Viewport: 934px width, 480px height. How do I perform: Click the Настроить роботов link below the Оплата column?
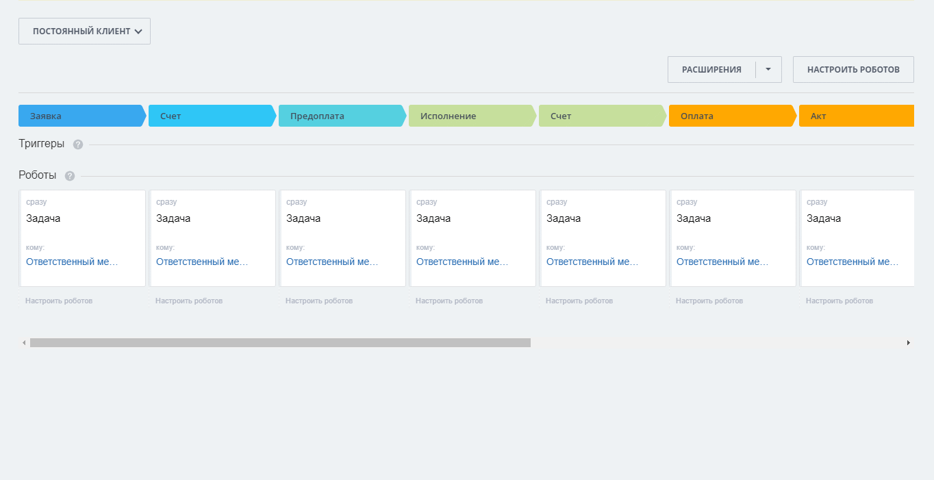709,301
